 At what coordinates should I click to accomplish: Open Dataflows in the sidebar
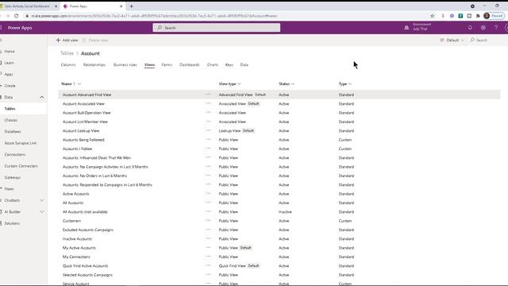tap(13, 132)
